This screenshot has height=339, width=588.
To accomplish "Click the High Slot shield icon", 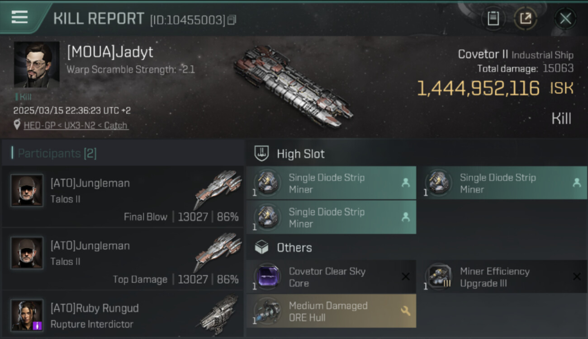I will pos(261,154).
